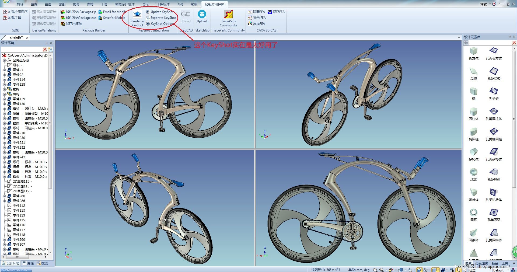
Task: Switch to the PMI ribbon tab
Action: [x=180, y=4]
